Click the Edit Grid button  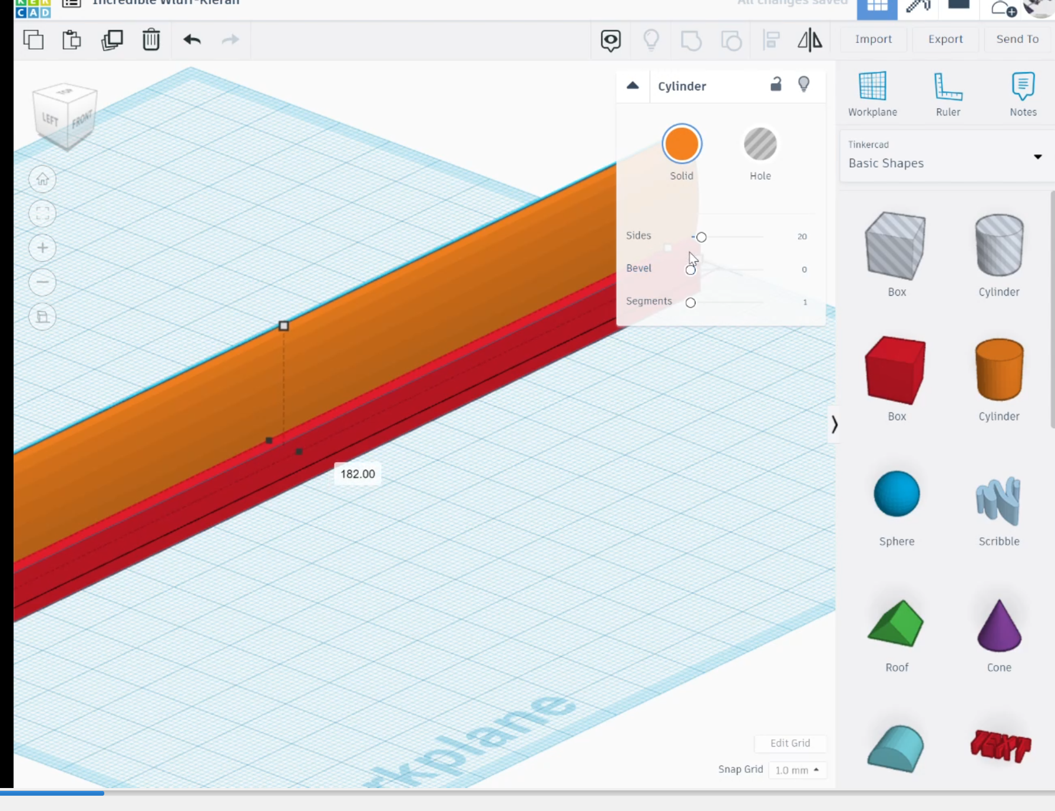790,743
